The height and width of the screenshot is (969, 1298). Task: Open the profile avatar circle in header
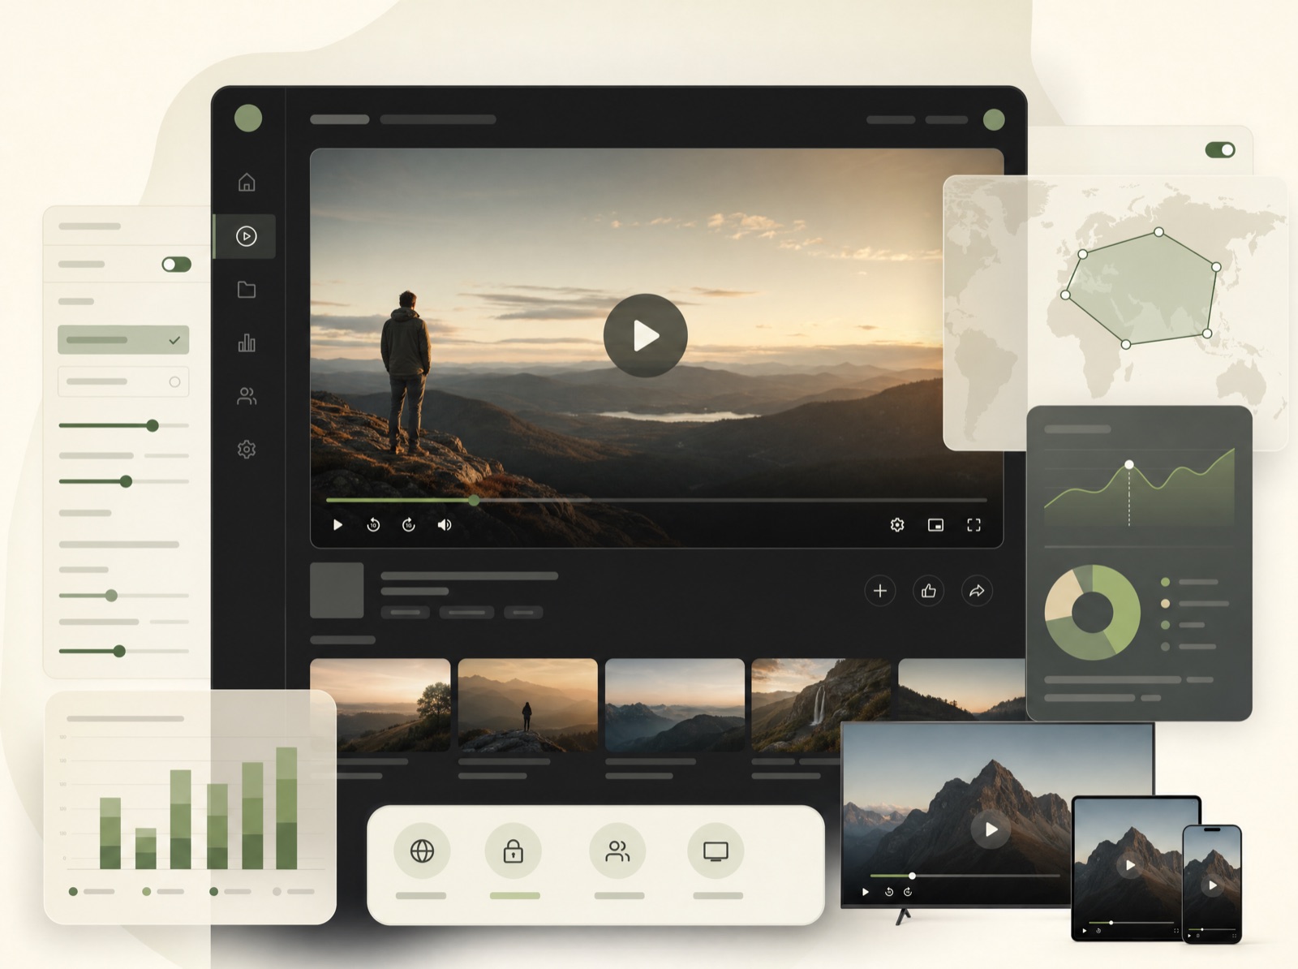pyautogui.click(x=994, y=119)
